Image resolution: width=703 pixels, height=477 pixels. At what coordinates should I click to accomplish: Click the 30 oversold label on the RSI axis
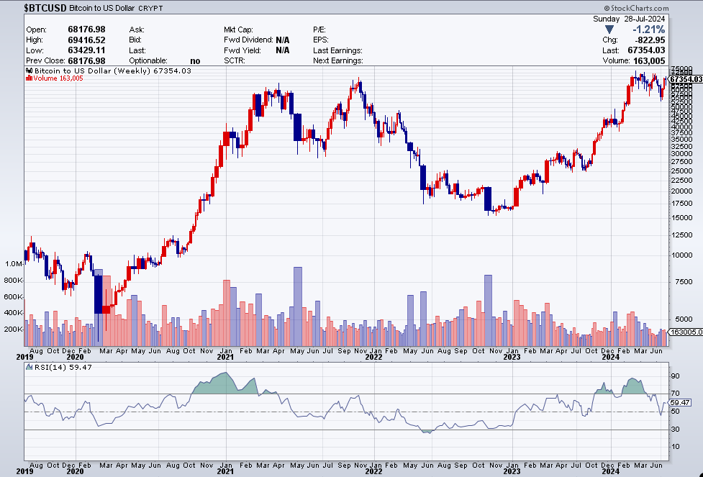coord(675,429)
